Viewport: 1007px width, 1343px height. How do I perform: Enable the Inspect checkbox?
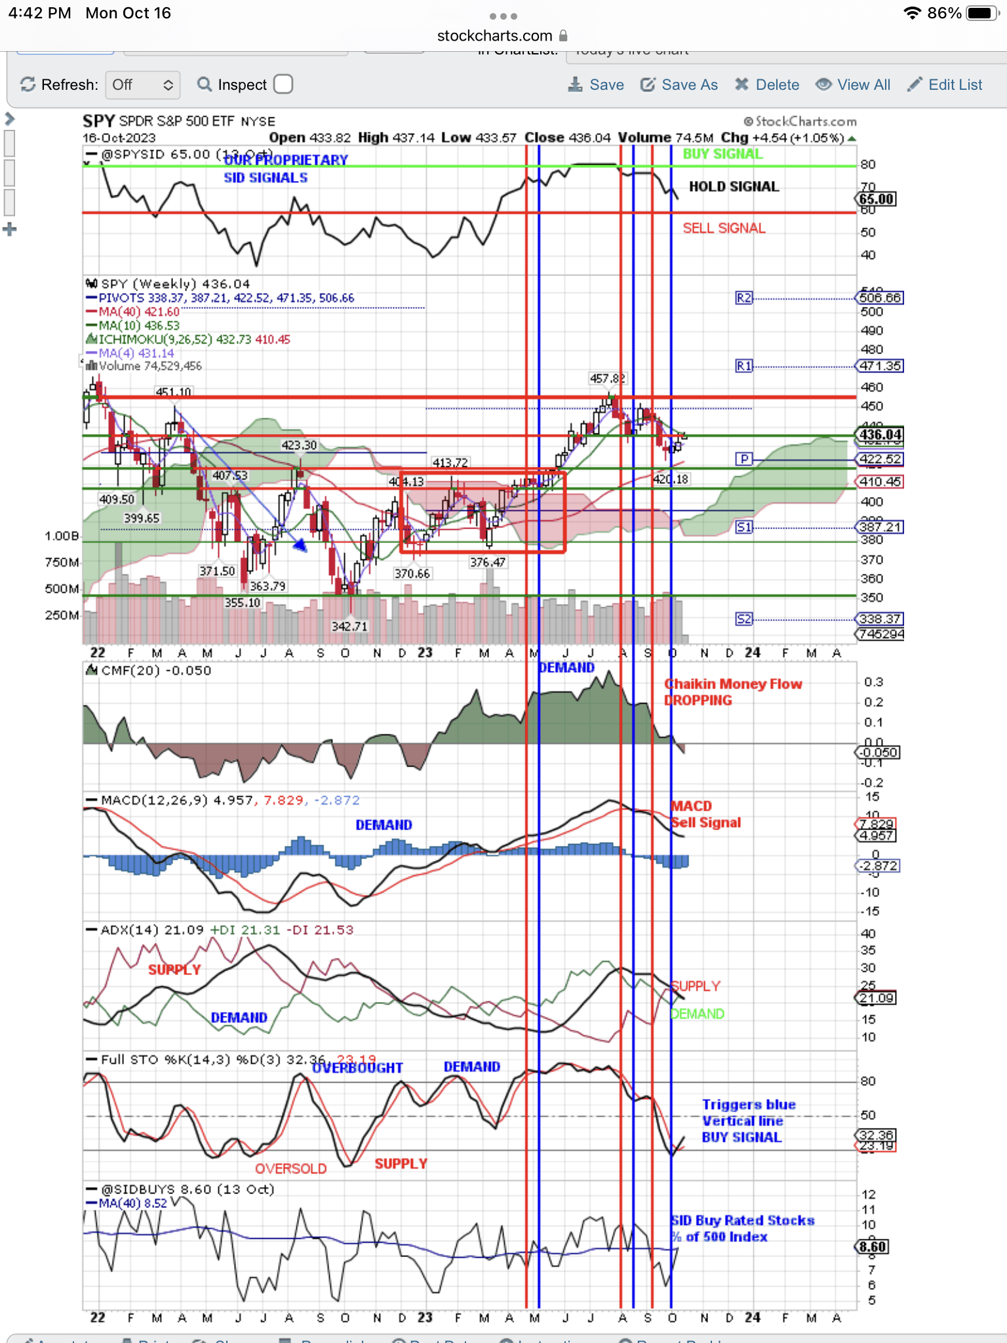[283, 85]
